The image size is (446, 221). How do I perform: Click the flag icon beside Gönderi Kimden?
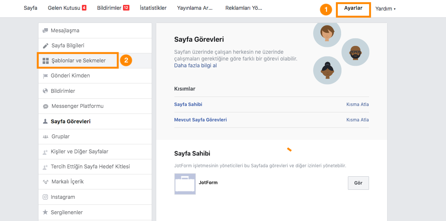[45, 76]
